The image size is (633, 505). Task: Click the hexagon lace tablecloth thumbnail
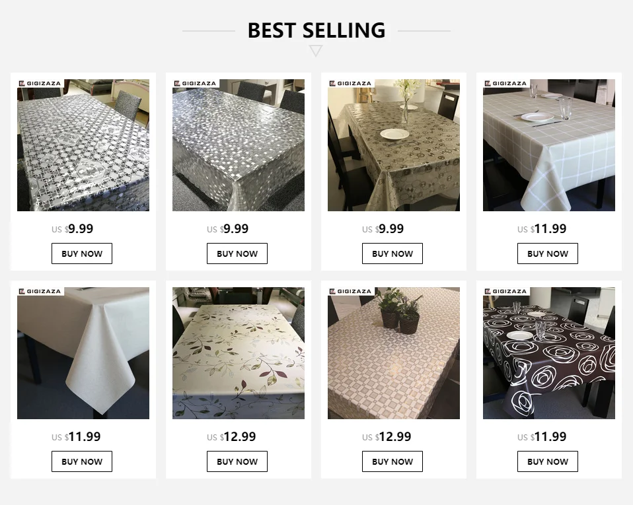(x=83, y=145)
